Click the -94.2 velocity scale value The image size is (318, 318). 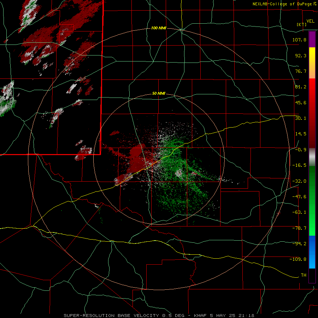pyautogui.click(x=299, y=243)
